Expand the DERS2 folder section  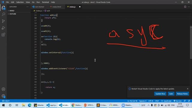12,11
